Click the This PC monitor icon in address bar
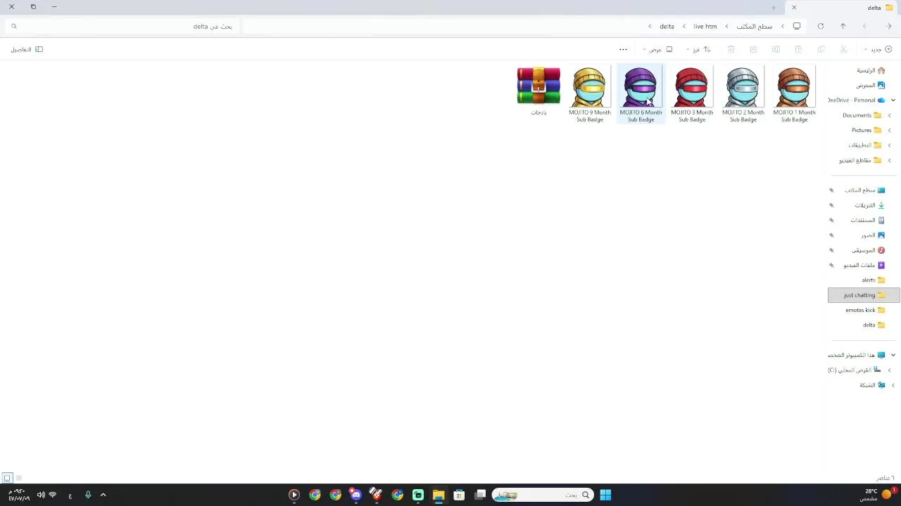901x506 pixels. 796,26
